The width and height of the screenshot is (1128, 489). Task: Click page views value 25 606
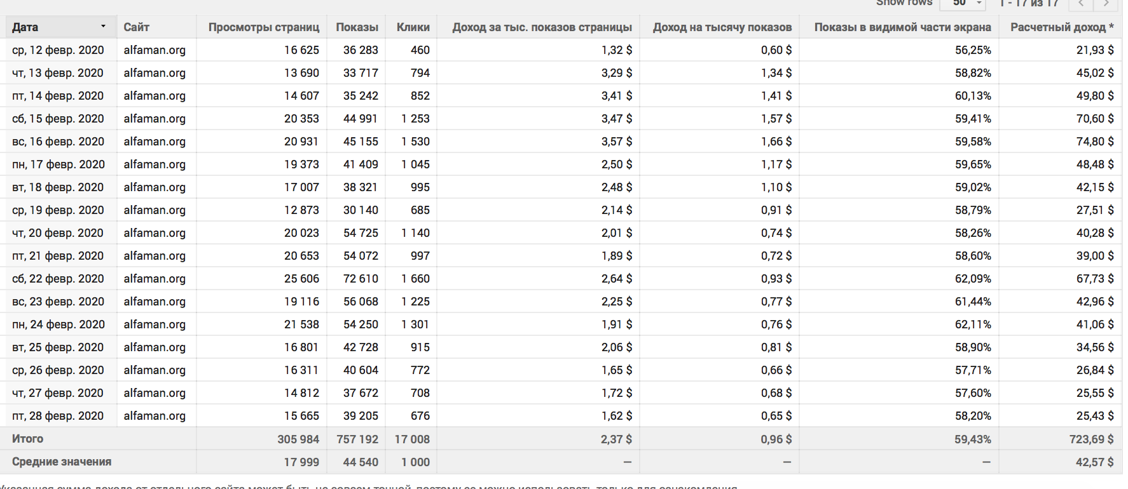coord(301,279)
